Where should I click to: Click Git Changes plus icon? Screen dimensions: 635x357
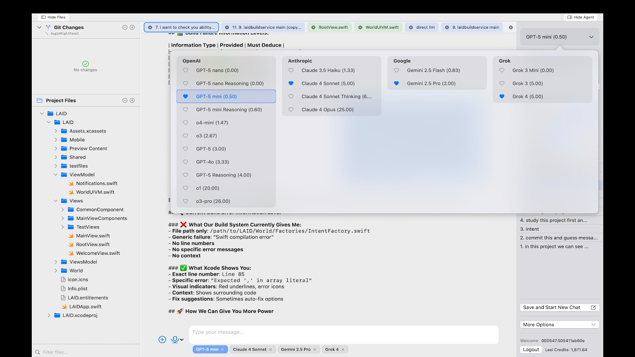[132, 27]
